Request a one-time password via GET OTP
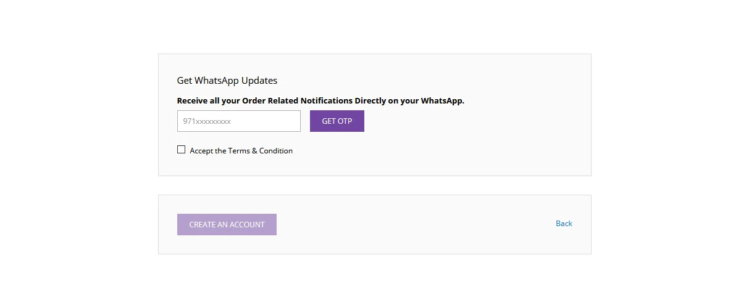The width and height of the screenshot is (741, 308). (x=337, y=121)
